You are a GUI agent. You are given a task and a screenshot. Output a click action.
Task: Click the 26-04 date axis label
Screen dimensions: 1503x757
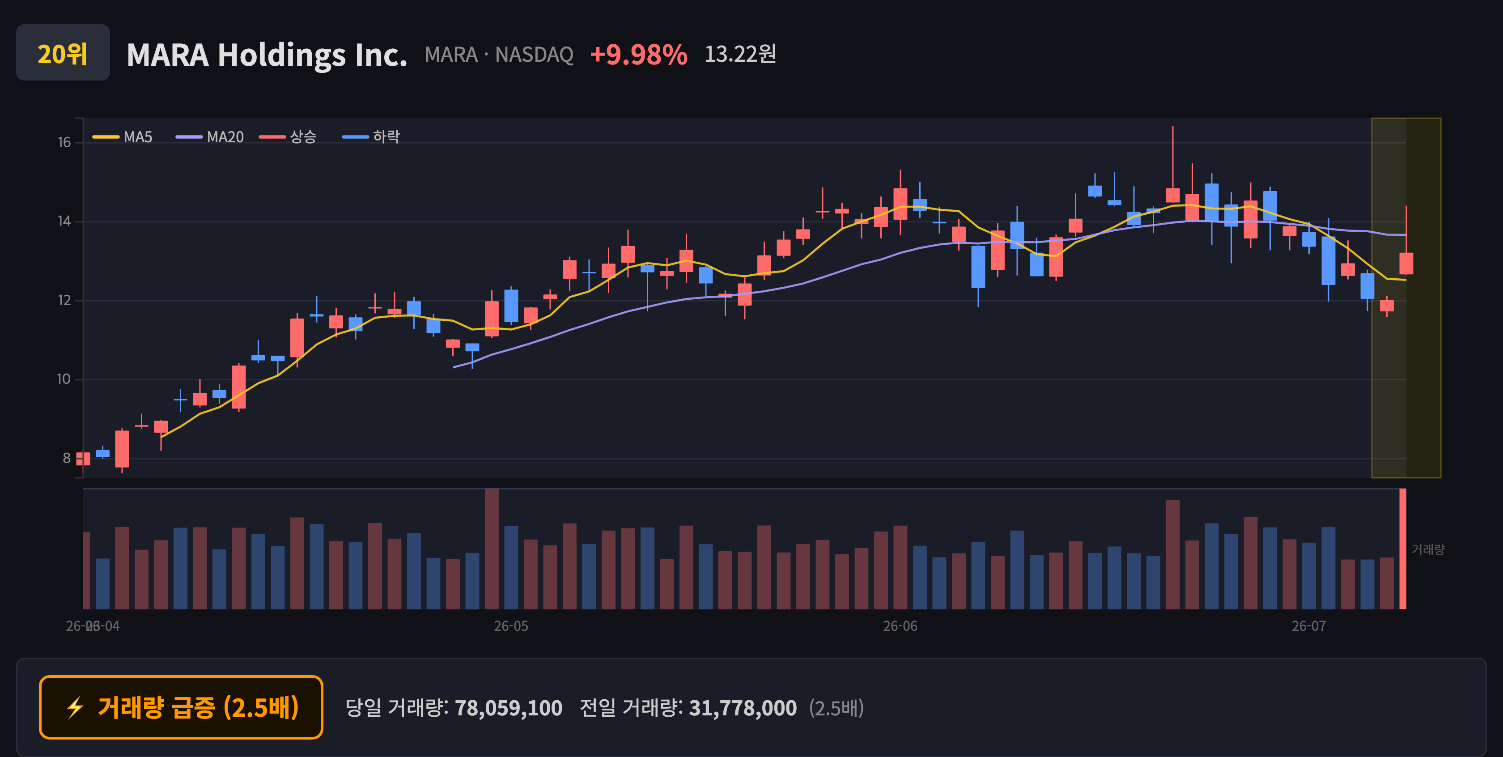(102, 626)
